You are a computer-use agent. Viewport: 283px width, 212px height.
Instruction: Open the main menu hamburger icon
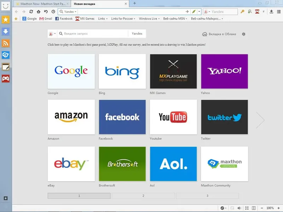[x=279, y=12]
